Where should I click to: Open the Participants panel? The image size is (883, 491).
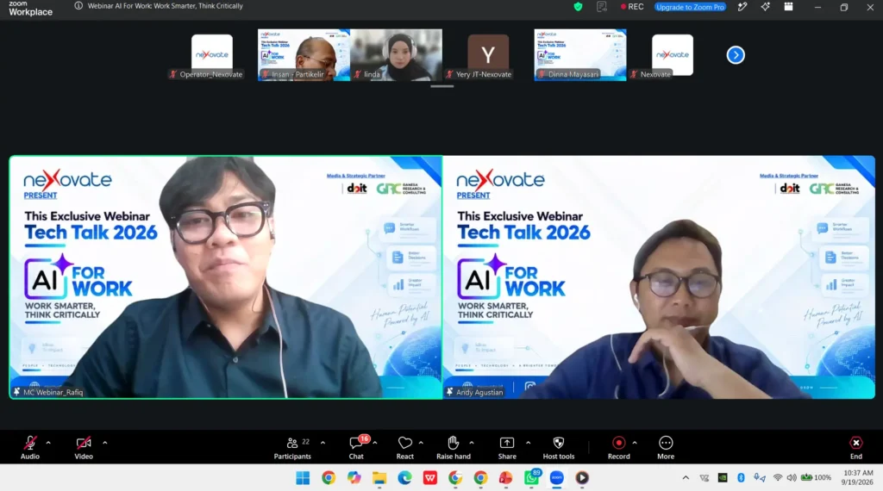[x=292, y=448]
